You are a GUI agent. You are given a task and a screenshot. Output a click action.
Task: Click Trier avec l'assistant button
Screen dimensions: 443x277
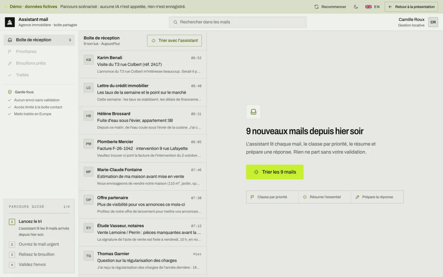pos(174,41)
